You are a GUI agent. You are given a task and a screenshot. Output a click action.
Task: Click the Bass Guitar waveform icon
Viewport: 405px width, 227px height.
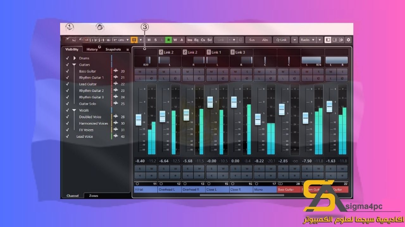[115, 71]
